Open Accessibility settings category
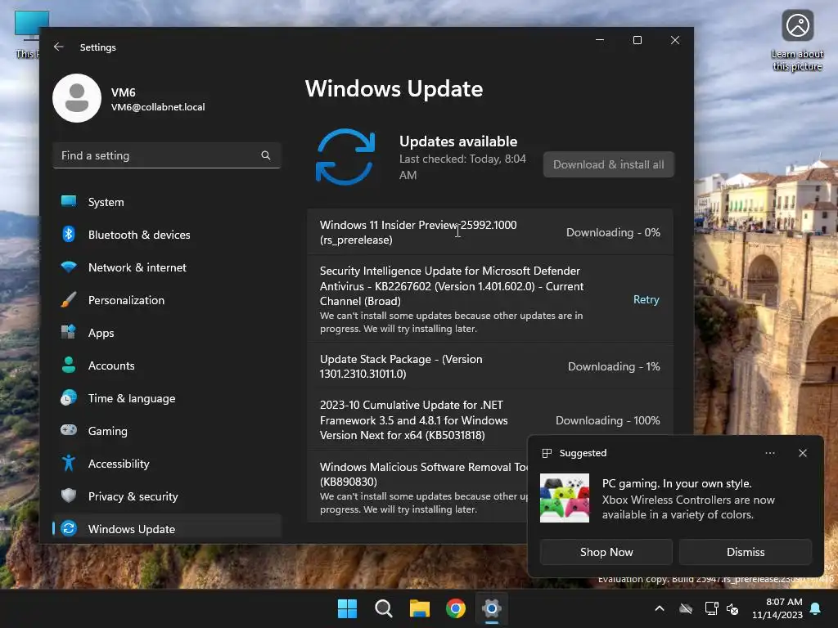Viewport: 838px width, 628px height. pos(167,464)
